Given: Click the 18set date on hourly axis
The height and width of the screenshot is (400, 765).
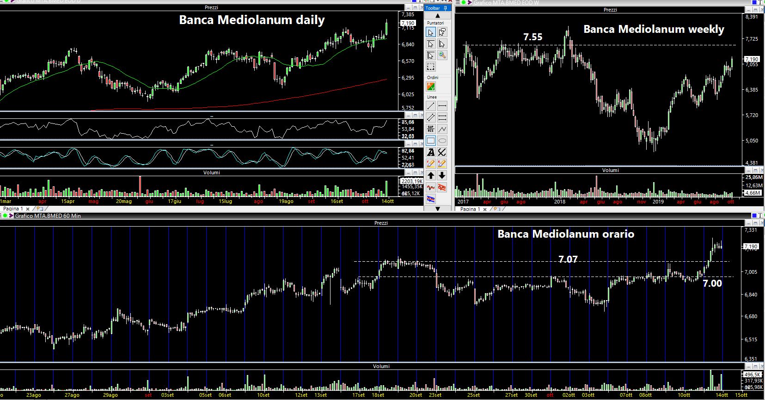Looking at the screenshot, I should click(x=378, y=395).
